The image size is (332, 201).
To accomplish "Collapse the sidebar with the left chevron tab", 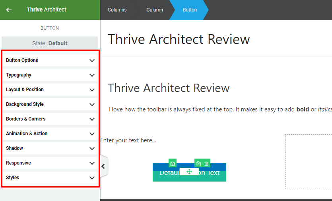I will click(103, 167).
